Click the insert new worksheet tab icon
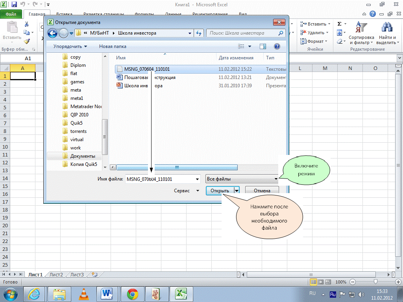This screenshot has height=302, width=403. 94,274
